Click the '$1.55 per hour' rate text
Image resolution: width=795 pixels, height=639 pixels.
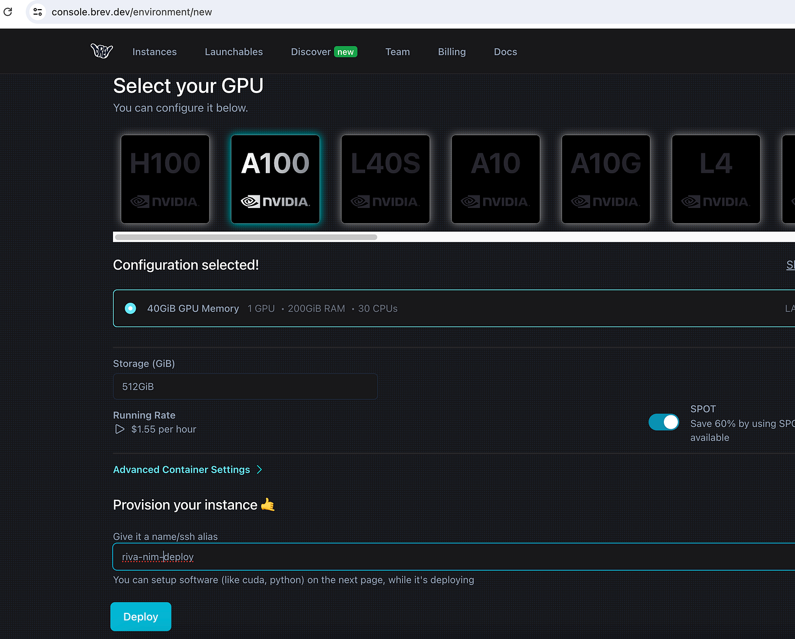[164, 429]
